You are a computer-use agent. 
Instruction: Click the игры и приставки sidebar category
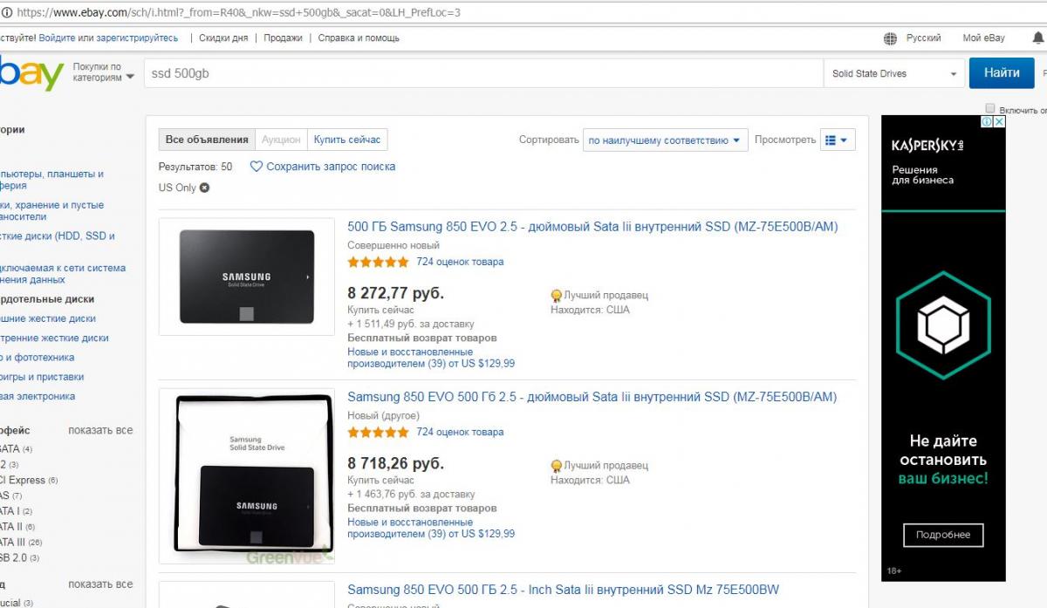(x=42, y=377)
